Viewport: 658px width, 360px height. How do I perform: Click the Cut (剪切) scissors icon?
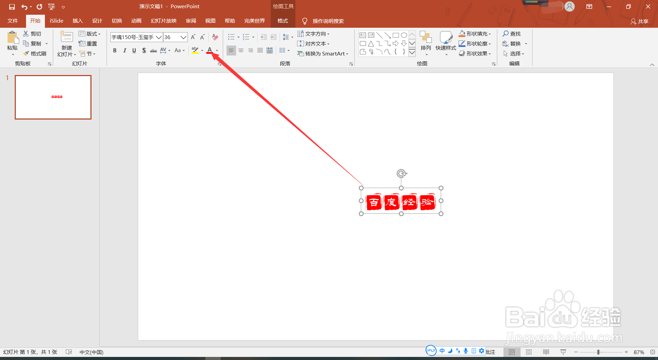26,34
